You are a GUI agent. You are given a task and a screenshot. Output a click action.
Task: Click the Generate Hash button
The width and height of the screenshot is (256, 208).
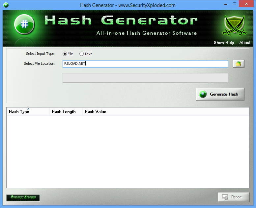pyautogui.click(x=220, y=94)
